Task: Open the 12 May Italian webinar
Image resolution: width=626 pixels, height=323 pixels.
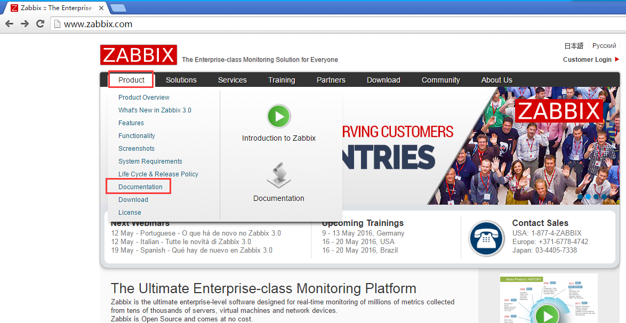Action: tap(181, 241)
